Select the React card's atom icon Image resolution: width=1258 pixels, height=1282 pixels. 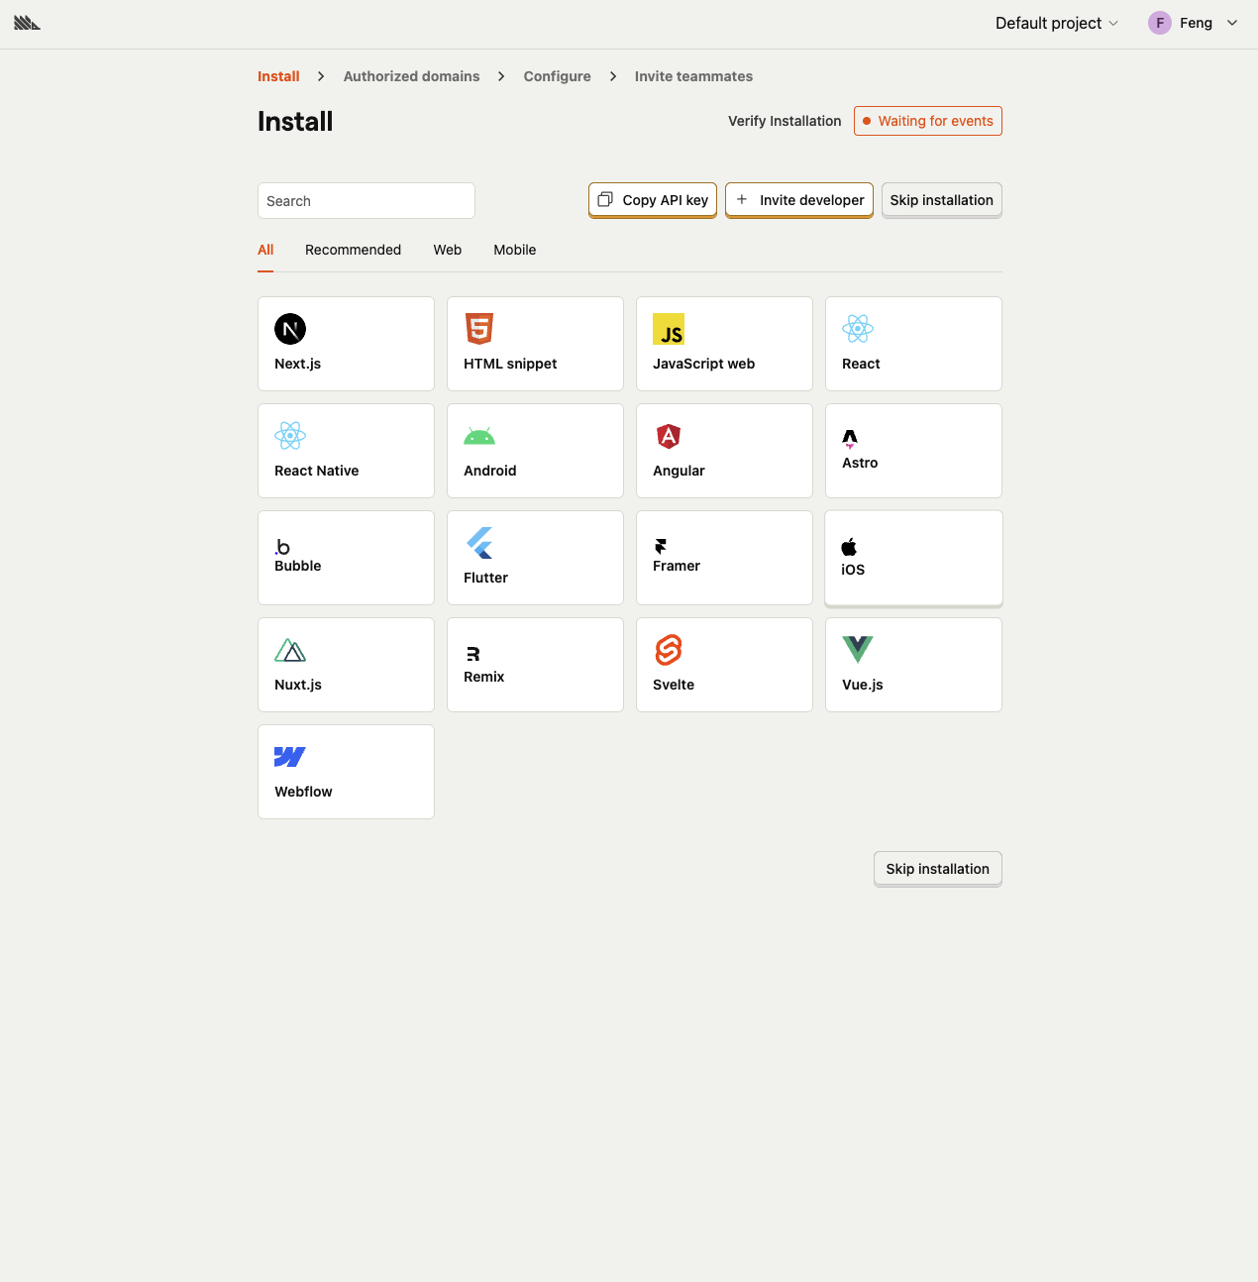[x=858, y=329]
